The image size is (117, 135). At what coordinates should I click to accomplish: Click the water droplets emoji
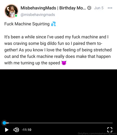tap(53, 24)
